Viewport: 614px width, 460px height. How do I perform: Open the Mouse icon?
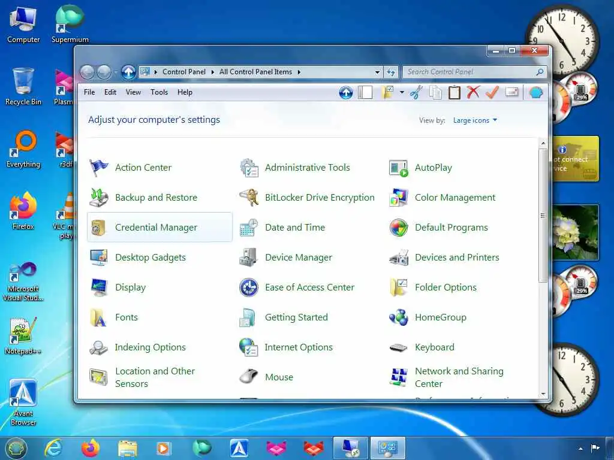click(x=249, y=377)
